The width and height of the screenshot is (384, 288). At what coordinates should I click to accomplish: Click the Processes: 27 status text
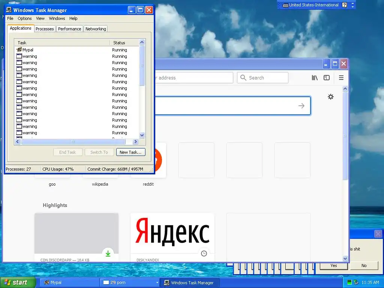pyautogui.click(x=18, y=169)
